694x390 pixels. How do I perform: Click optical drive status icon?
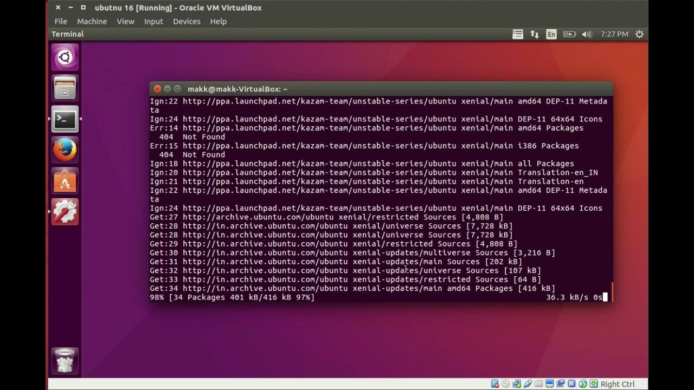click(x=506, y=384)
